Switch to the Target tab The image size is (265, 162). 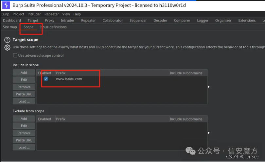point(33,21)
